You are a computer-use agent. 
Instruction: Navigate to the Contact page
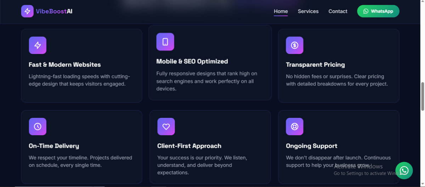pos(338,11)
